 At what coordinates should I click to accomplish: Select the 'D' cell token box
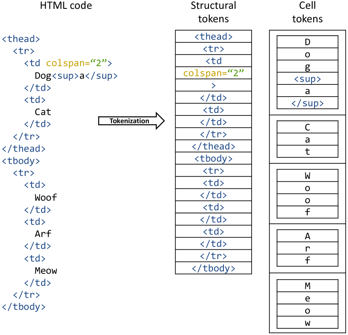point(307,42)
